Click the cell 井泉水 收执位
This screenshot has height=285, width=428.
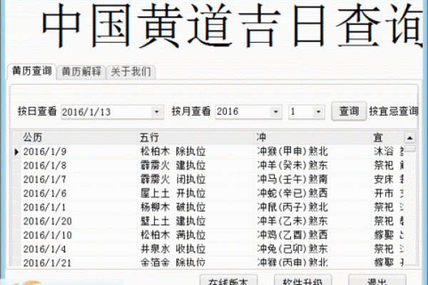pyautogui.click(x=195, y=249)
